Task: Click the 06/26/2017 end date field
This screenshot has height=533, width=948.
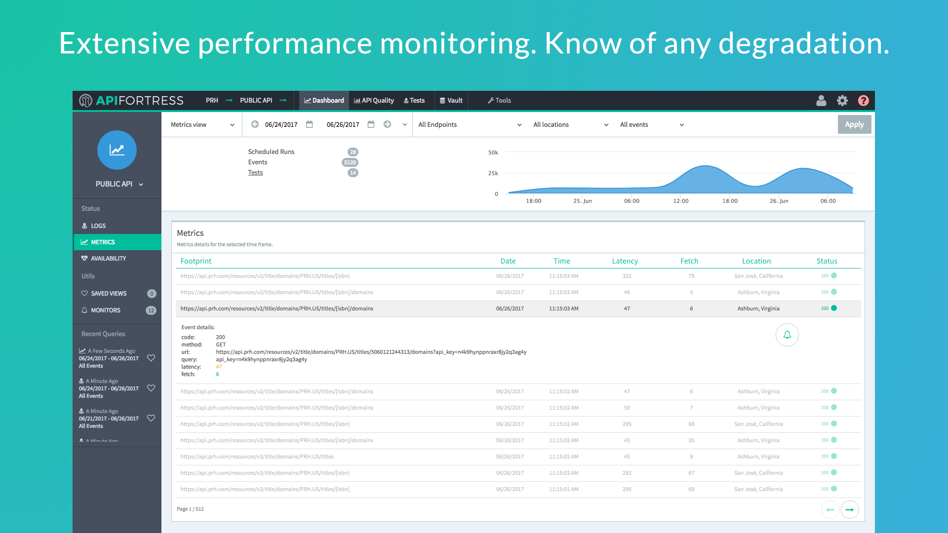Action: tap(343, 124)
